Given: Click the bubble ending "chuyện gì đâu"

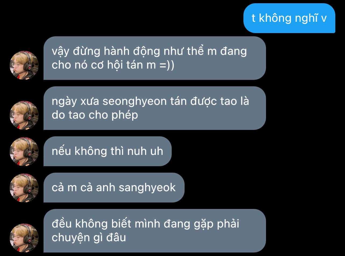Looking at the screenshot, I should (155, 231).
